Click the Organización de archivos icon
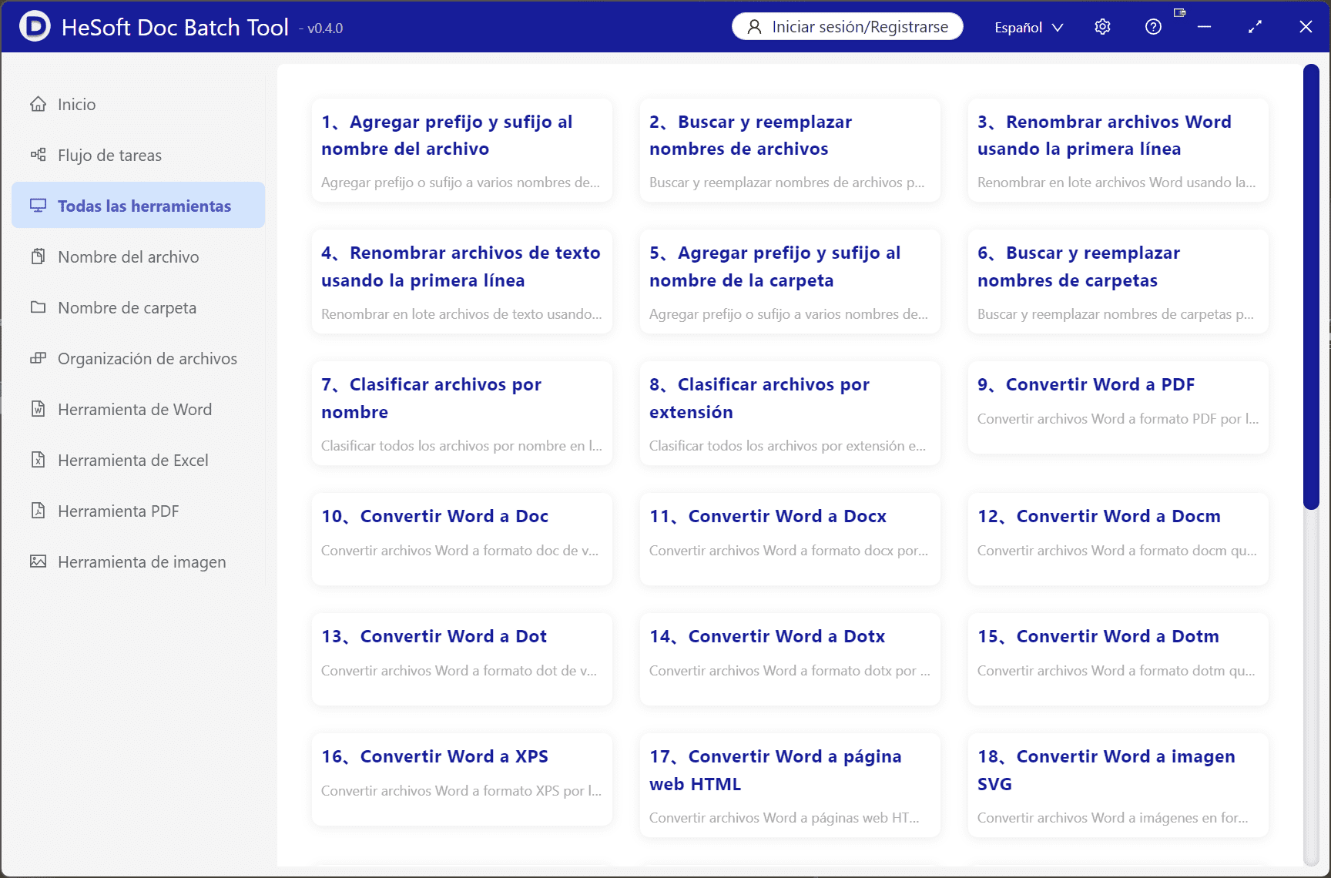The width and height of the screenshot is (1331, 878). [38, 358]
